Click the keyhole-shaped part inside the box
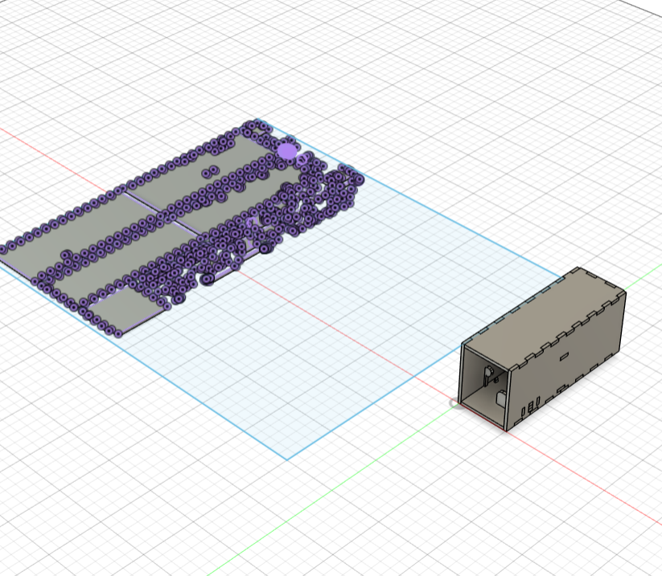Viewport: 662px width, 576px height. click(x=488, y=372)
